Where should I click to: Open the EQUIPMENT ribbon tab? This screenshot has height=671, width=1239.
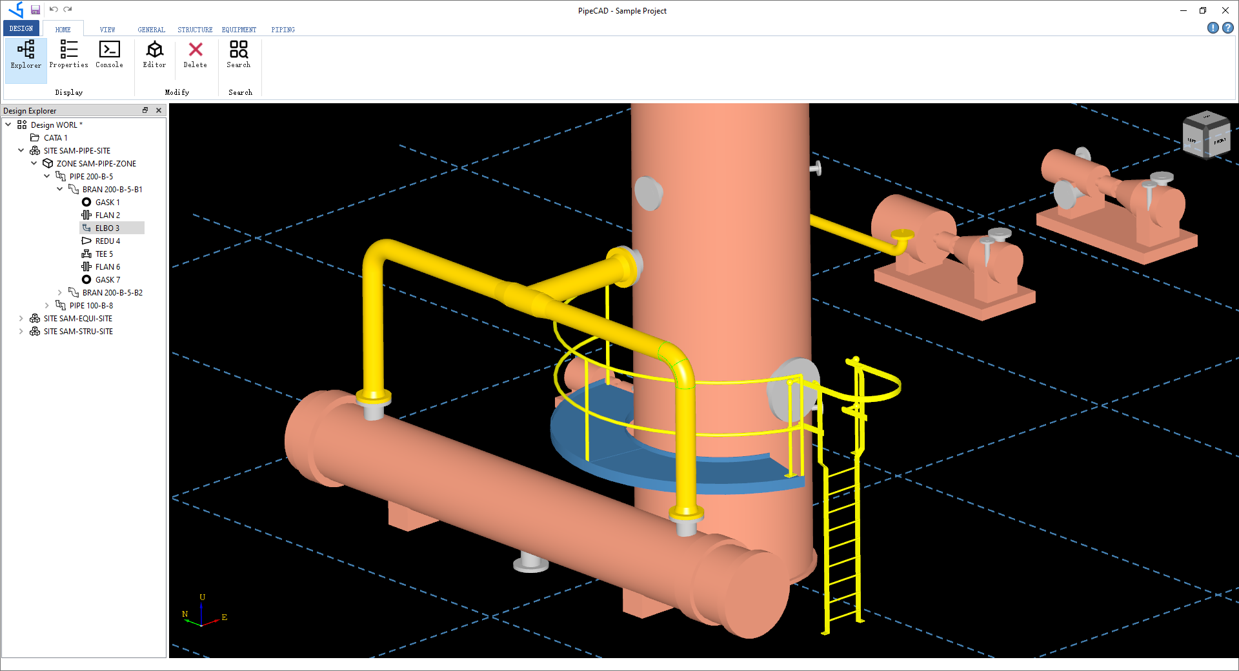239,30
